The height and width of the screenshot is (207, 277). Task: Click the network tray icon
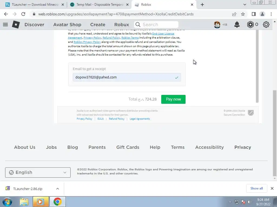click(236, 202)
